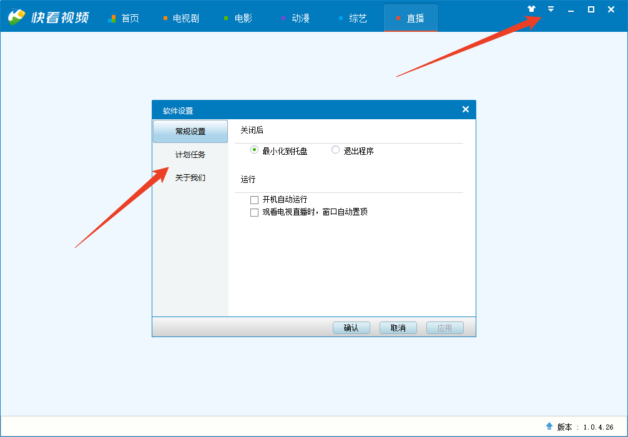Screen dimensions: 628x437
Task: Select 最小化到托盘 radio button
Action: 254,150
